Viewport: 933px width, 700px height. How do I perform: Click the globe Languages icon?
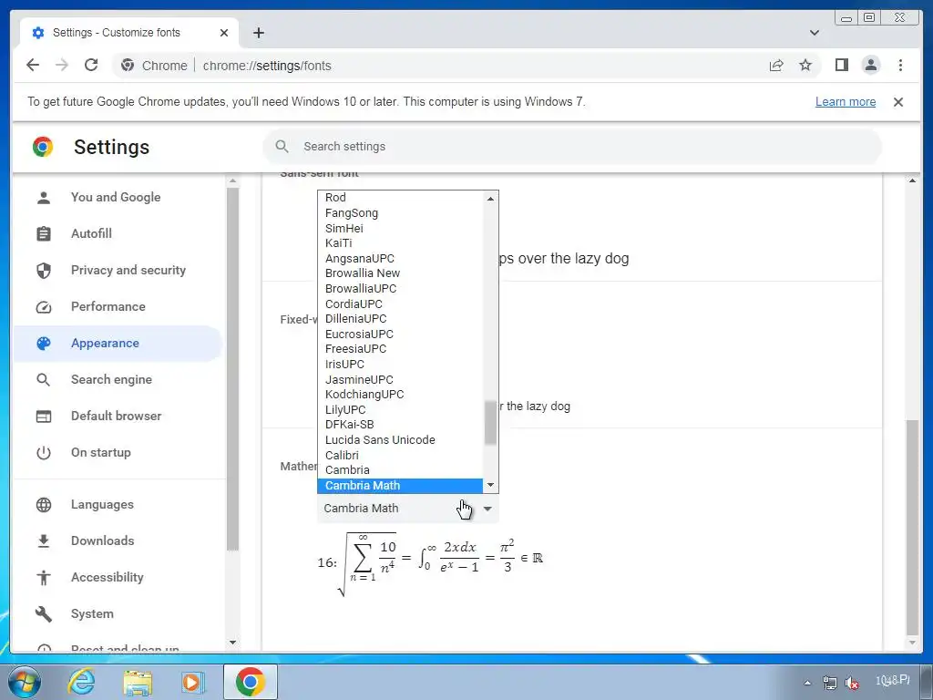coord(44,505)
